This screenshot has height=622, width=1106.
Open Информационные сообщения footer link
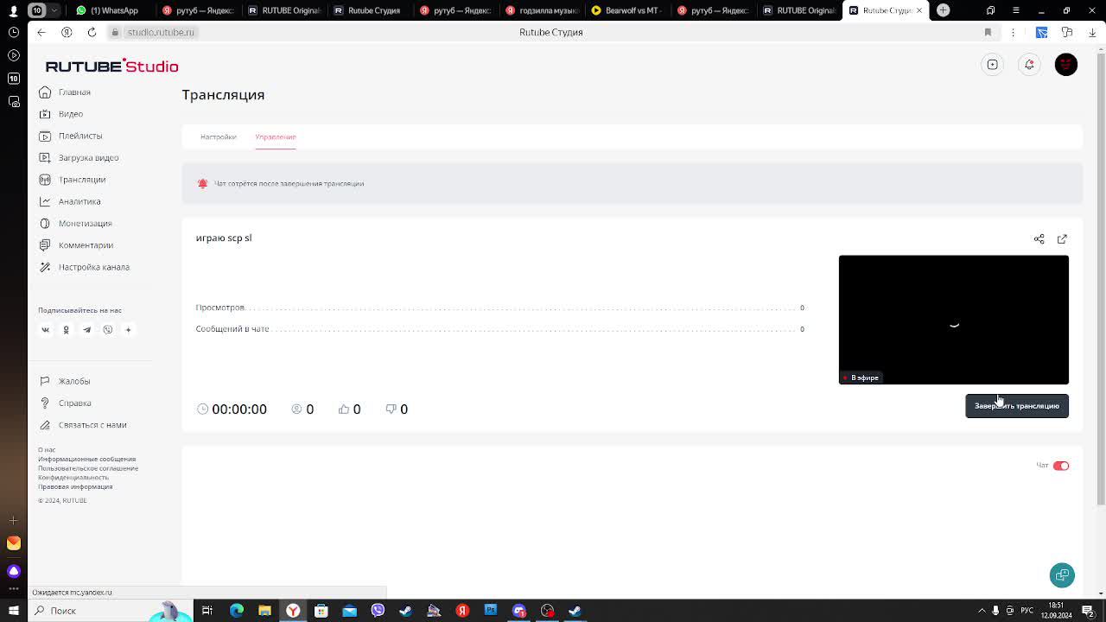pyautogui.click(x=86, y=460)
